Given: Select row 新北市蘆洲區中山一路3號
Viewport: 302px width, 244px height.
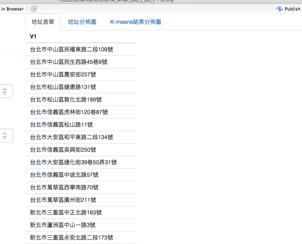Looking at the screenshot, I should click(x=81, y=225).
